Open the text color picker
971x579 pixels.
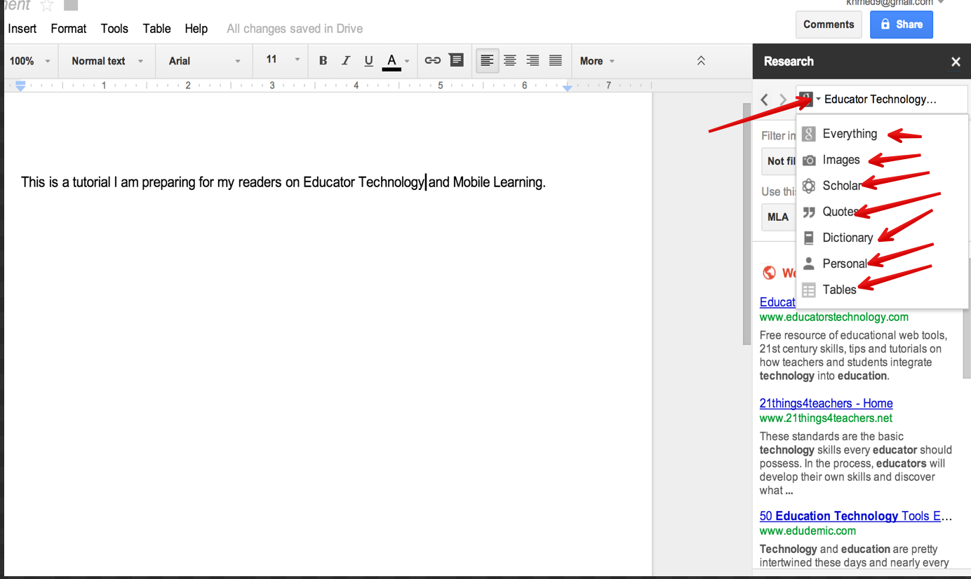point(396,62)
